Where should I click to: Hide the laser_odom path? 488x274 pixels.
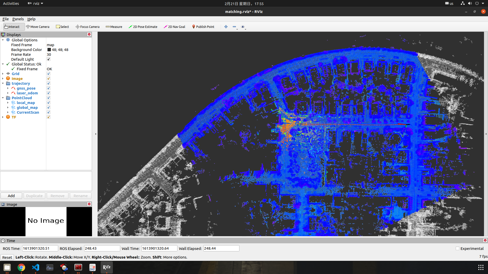[49, 93]
